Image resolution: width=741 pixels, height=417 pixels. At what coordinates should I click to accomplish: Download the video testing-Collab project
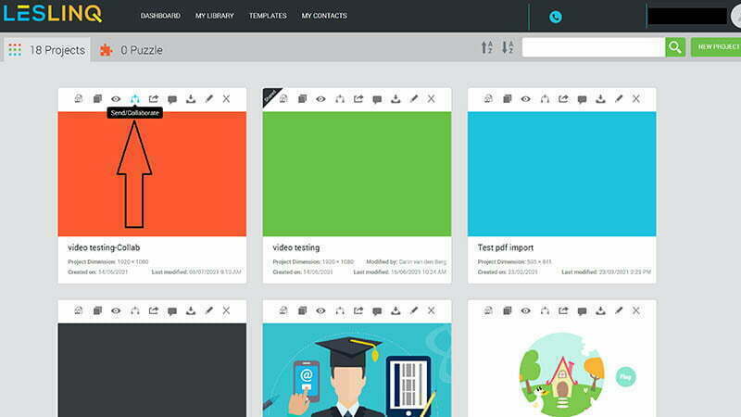click(191, 99)
